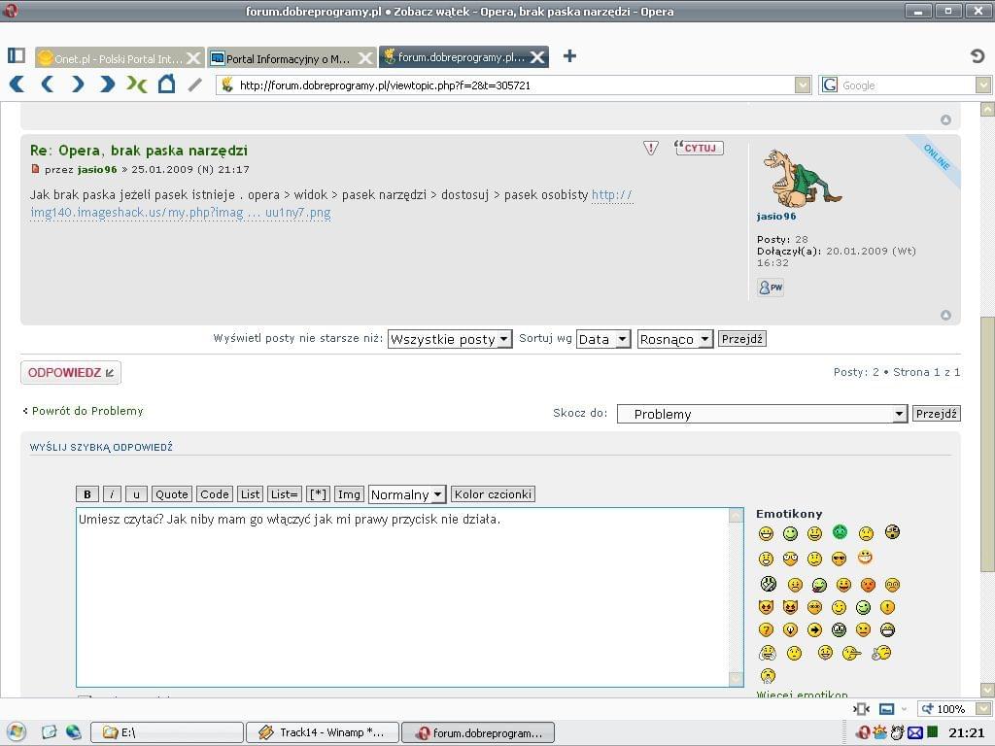995x746 pixels.
Task: Switch to Track14 Winamp taskbar button
Action: click(x=323, y=732)
